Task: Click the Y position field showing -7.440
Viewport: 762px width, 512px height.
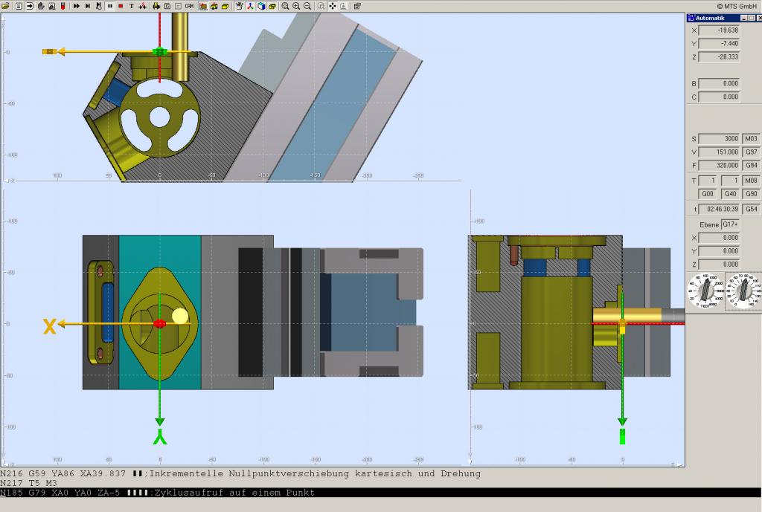Action: click(720, 44)
